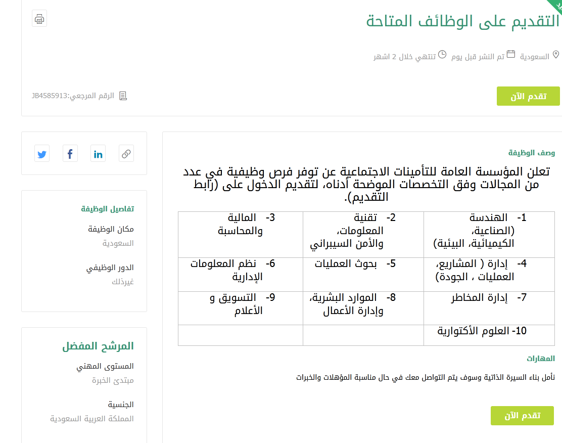562x443 pixels.
Task: Share job on Twitter
Action: pos(42,154)
